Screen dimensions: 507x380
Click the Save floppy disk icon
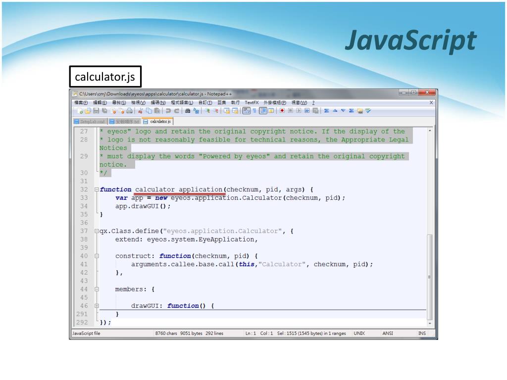[96, 111]
